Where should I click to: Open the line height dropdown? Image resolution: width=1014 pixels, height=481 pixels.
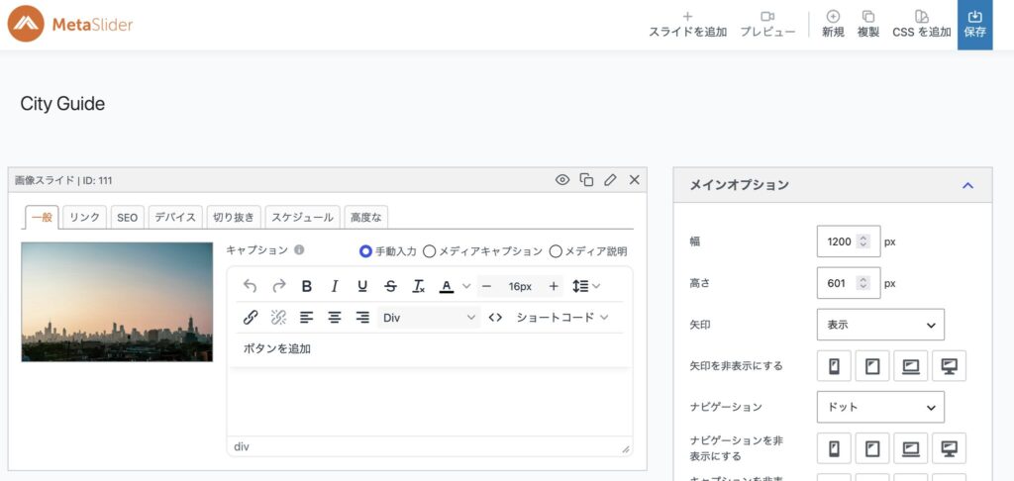586,286
